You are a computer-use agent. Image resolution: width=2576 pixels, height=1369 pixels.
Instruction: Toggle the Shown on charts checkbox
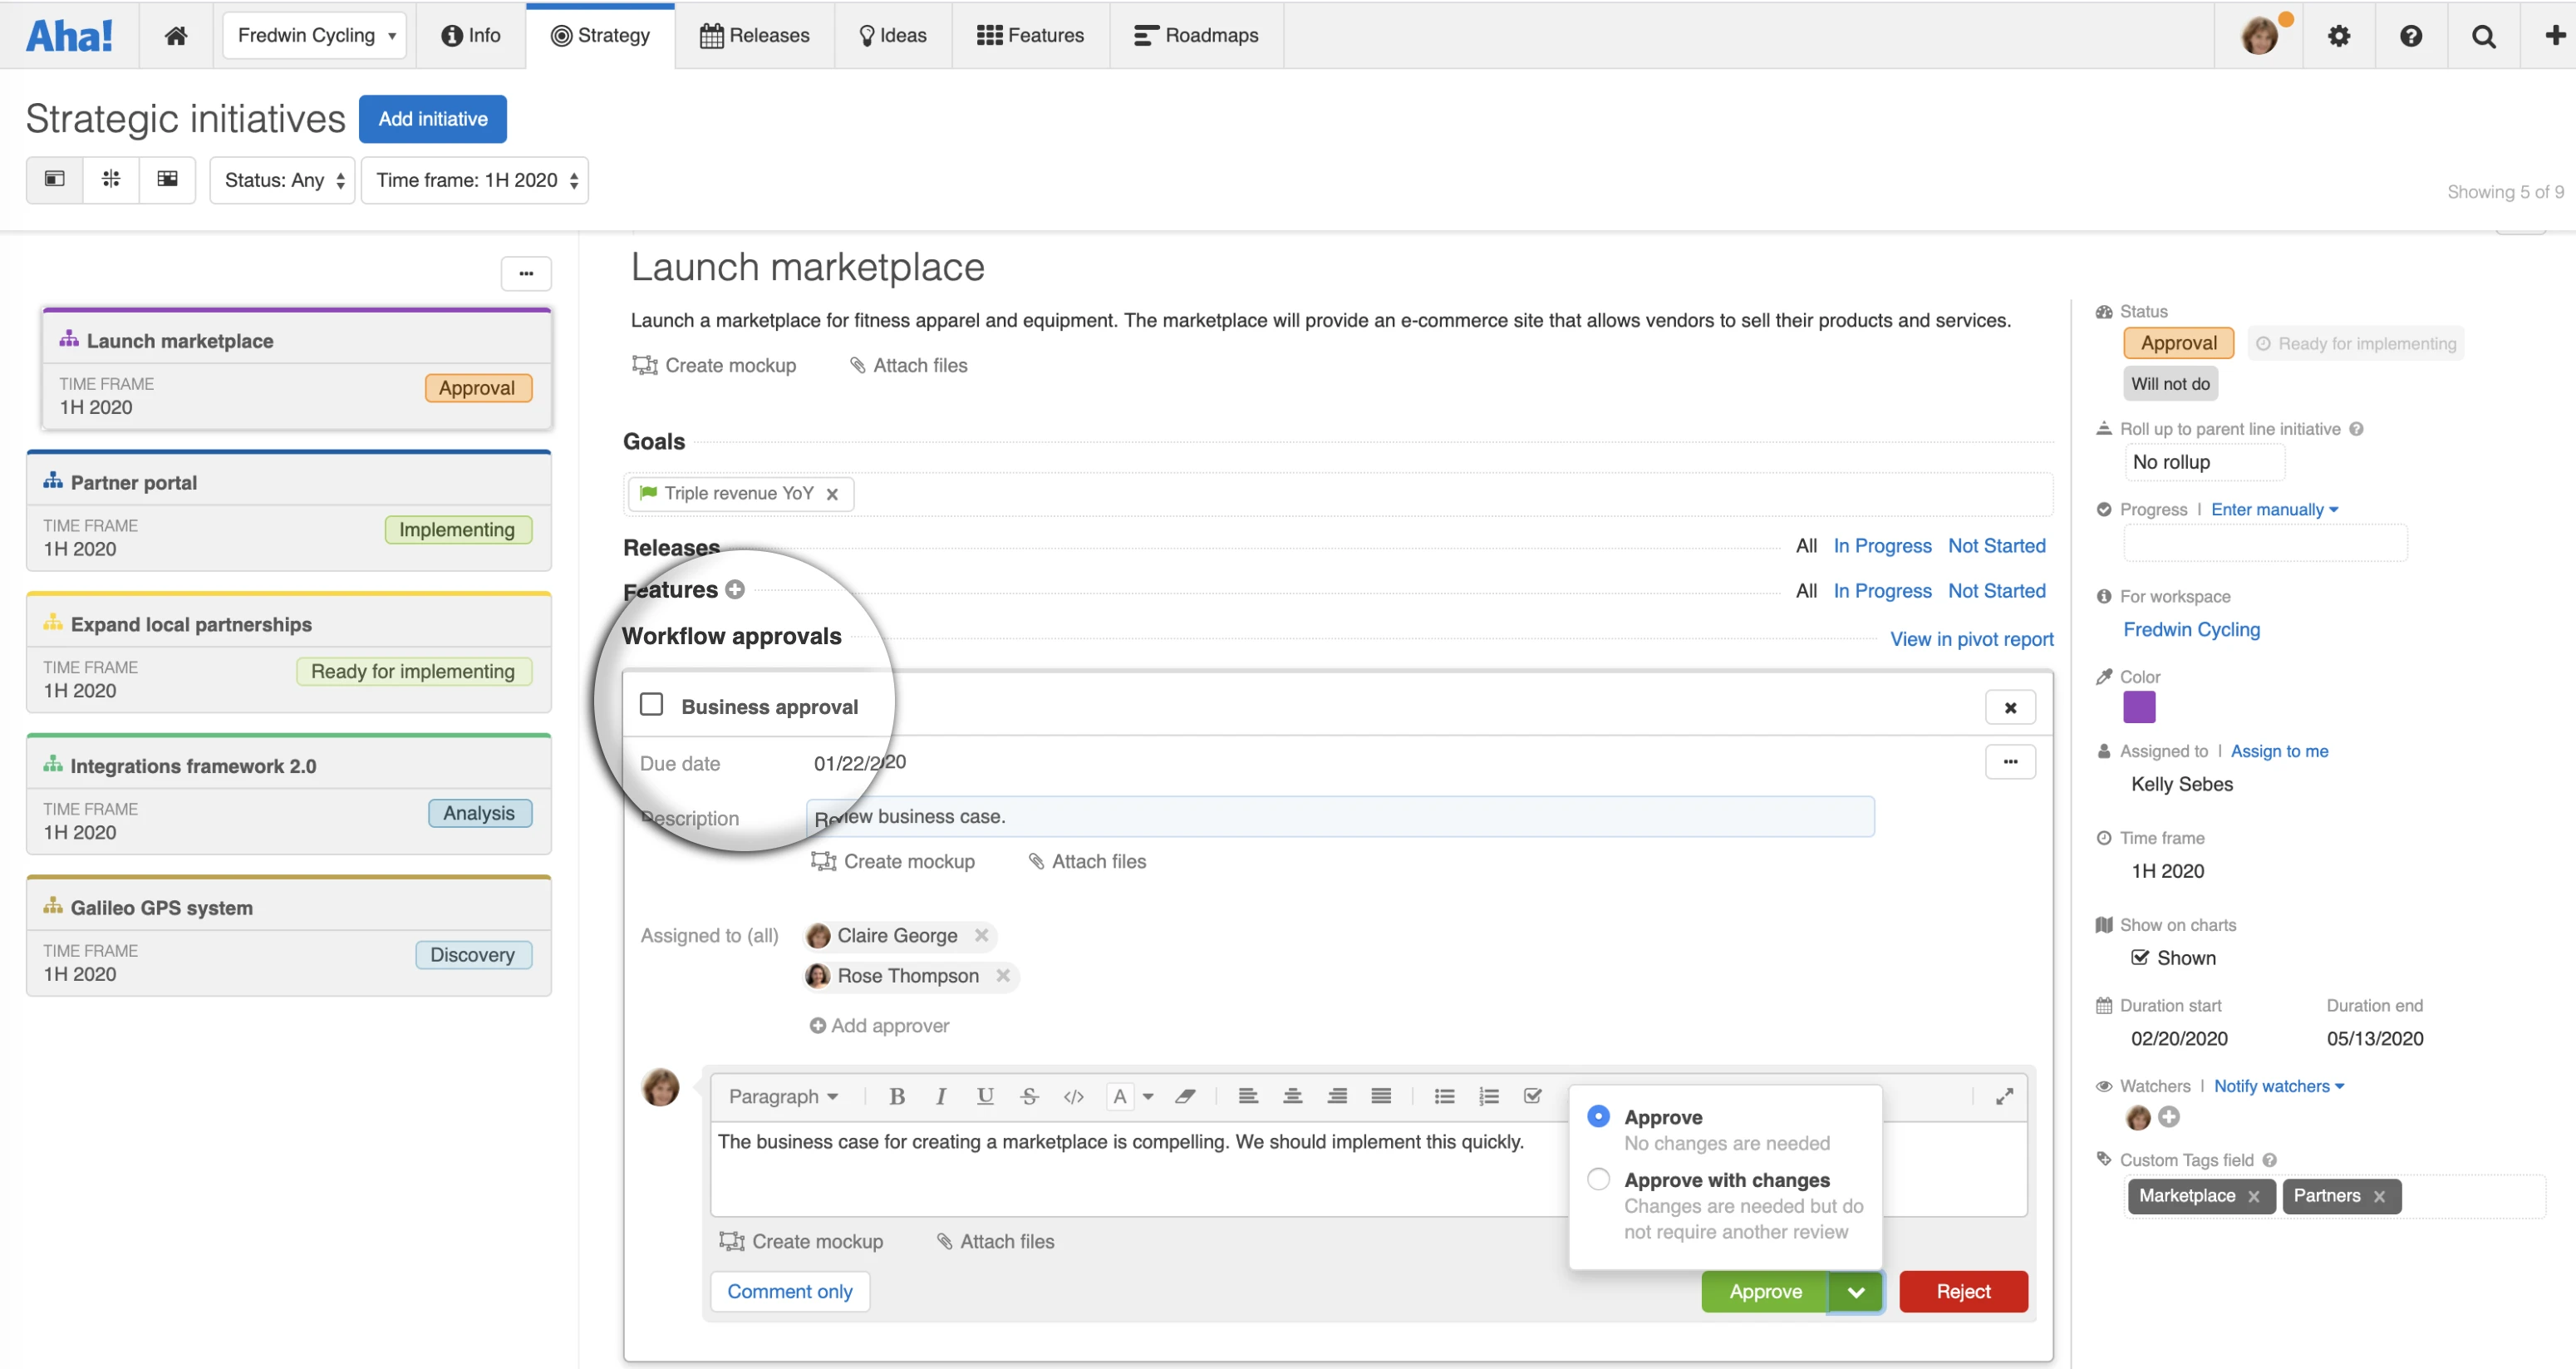click(x=2139, y=958)
